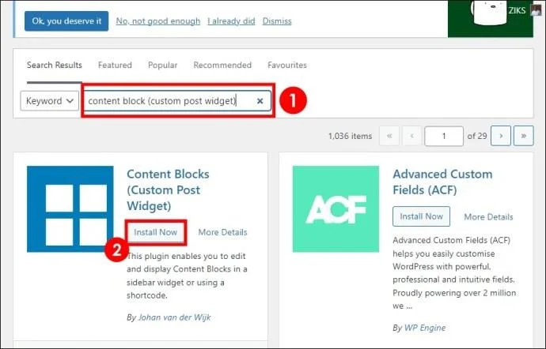Install the Content Blocks plugin now
Screen dimensions: 546x349
click(156, 232)
